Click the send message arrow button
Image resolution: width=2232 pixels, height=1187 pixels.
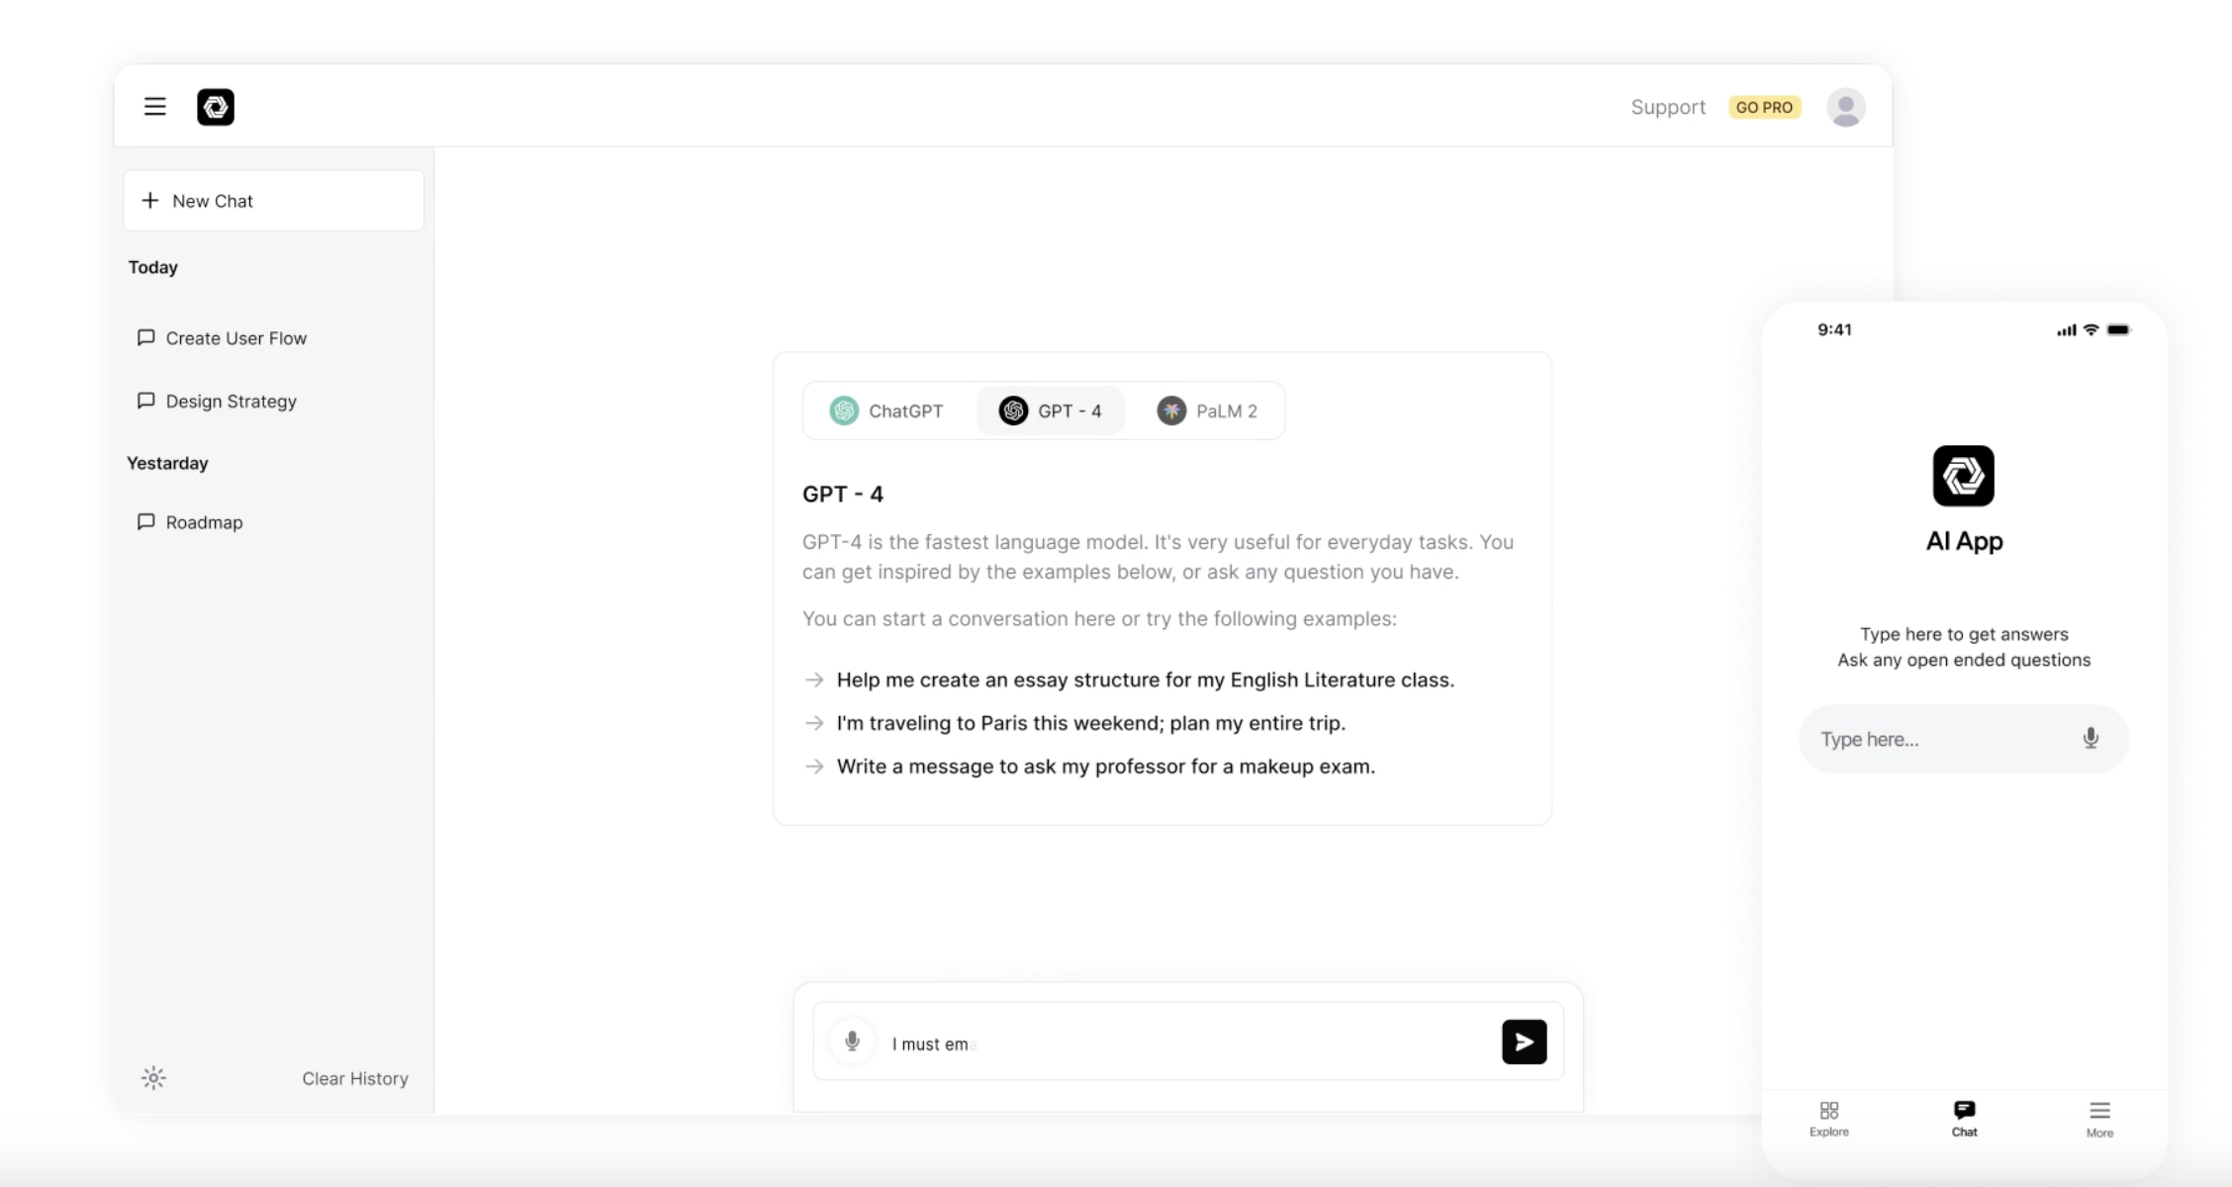pyautogui.click(x=1524, y=1041)
